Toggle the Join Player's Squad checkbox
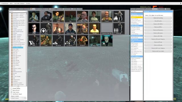This screenshot has width=182, height=102. pyautogui.click(x=11, y=94)
